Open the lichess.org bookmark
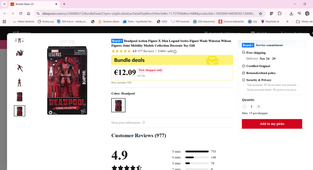313x170 pixels. pos(44,22)
